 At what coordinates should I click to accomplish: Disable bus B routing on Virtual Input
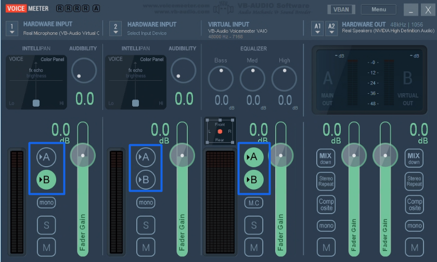(254, 180)
